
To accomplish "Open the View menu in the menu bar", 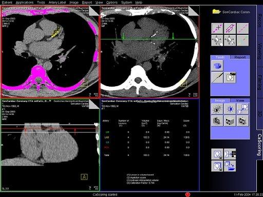I will 99,3.
